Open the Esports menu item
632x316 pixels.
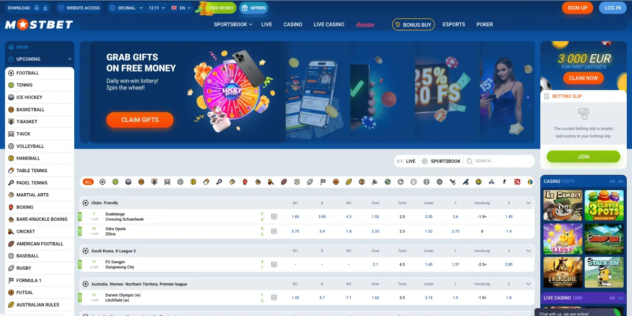[453, 24]
